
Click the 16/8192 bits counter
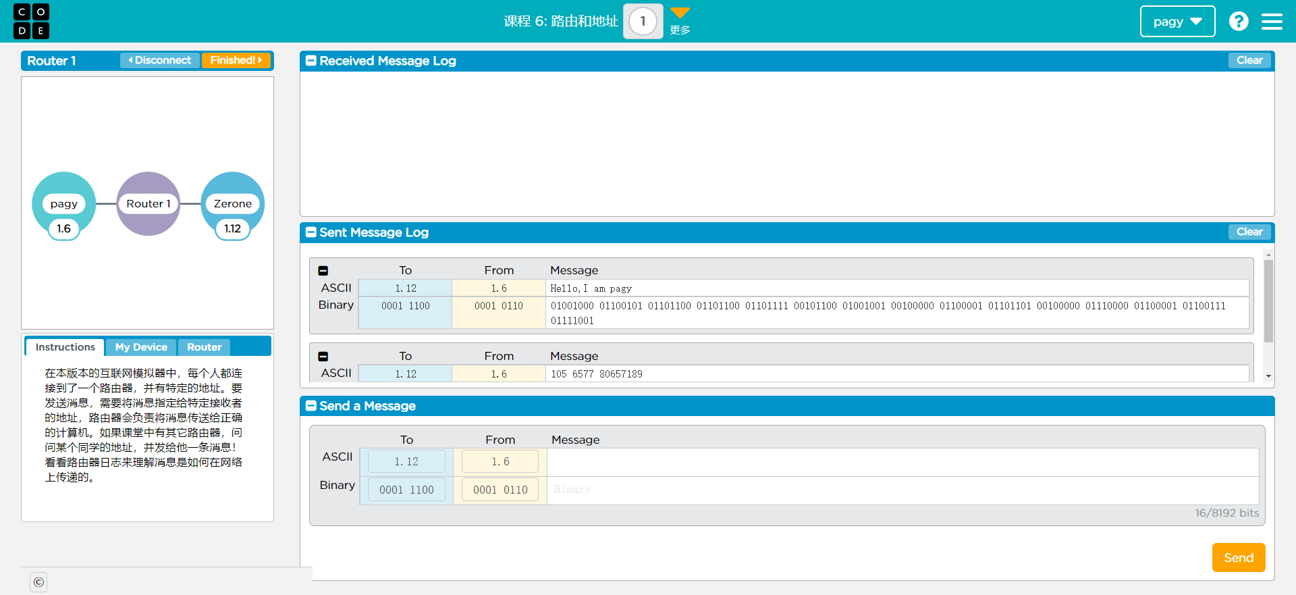(x=1226, y=513)
